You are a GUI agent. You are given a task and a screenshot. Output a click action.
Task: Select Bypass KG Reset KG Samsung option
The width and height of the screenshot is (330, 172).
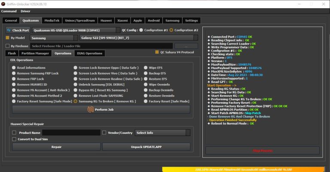[x=76, y=90]
